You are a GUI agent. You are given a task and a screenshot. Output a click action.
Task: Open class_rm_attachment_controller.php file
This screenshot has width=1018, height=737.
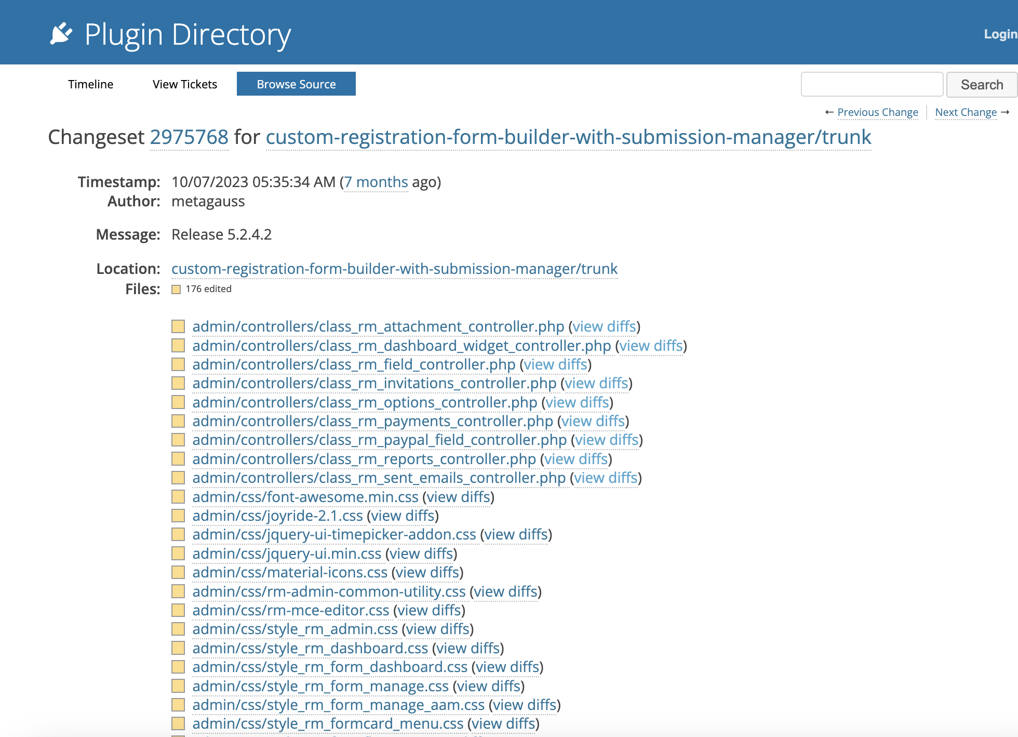[378, 326]
